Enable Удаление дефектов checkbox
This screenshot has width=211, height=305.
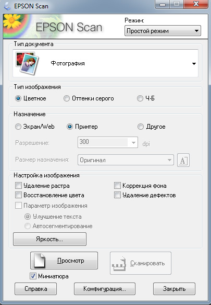pyautogui.click(x=117, y=195)
